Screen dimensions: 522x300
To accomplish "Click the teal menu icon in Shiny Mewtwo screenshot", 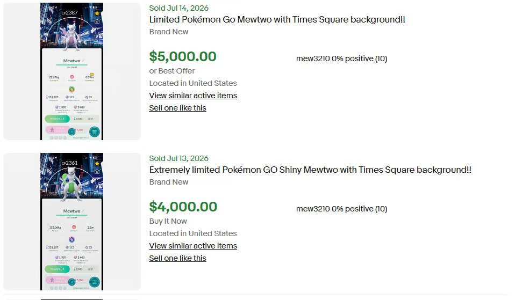I will coord(95,282).
